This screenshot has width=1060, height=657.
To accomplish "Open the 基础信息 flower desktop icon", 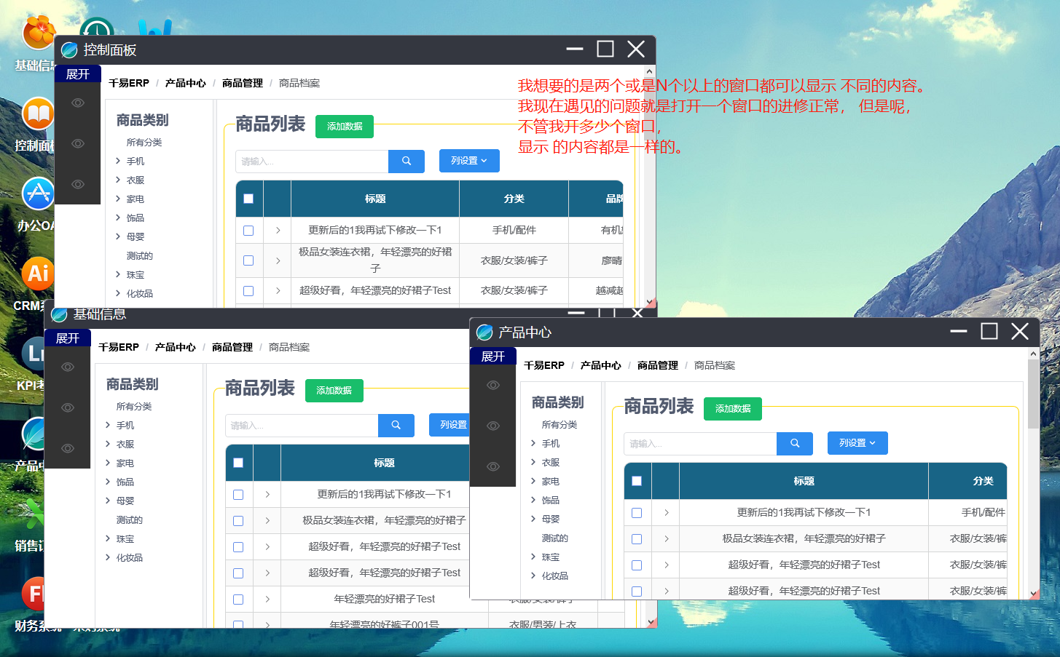I will (39, 33).
